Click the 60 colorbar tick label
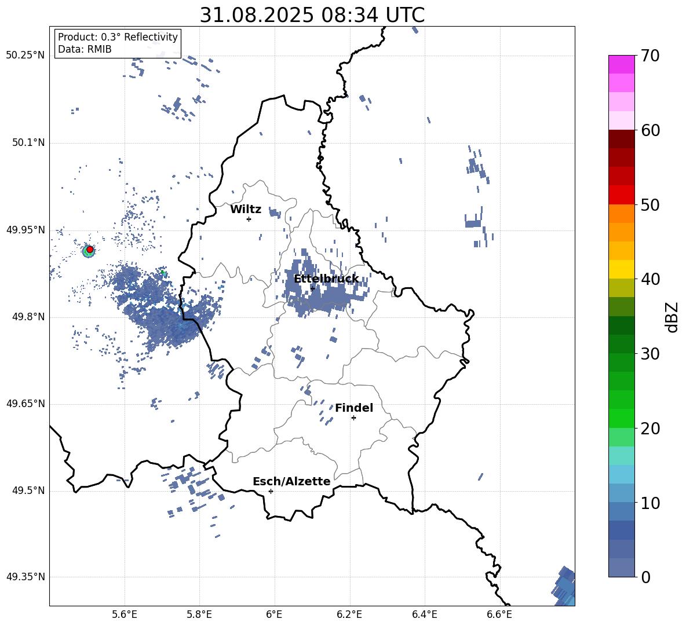This screenshot has height=626, width=686. [x=650, y=130]
